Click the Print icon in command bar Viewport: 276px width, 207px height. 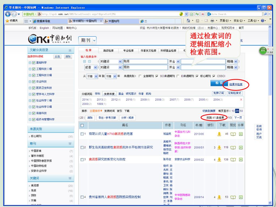[212, 21]
